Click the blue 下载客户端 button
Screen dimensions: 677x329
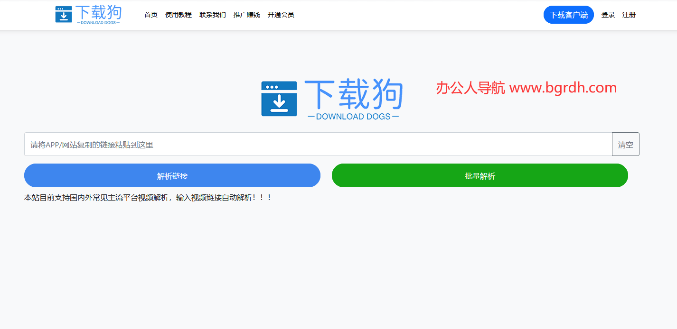coord(568,15)
